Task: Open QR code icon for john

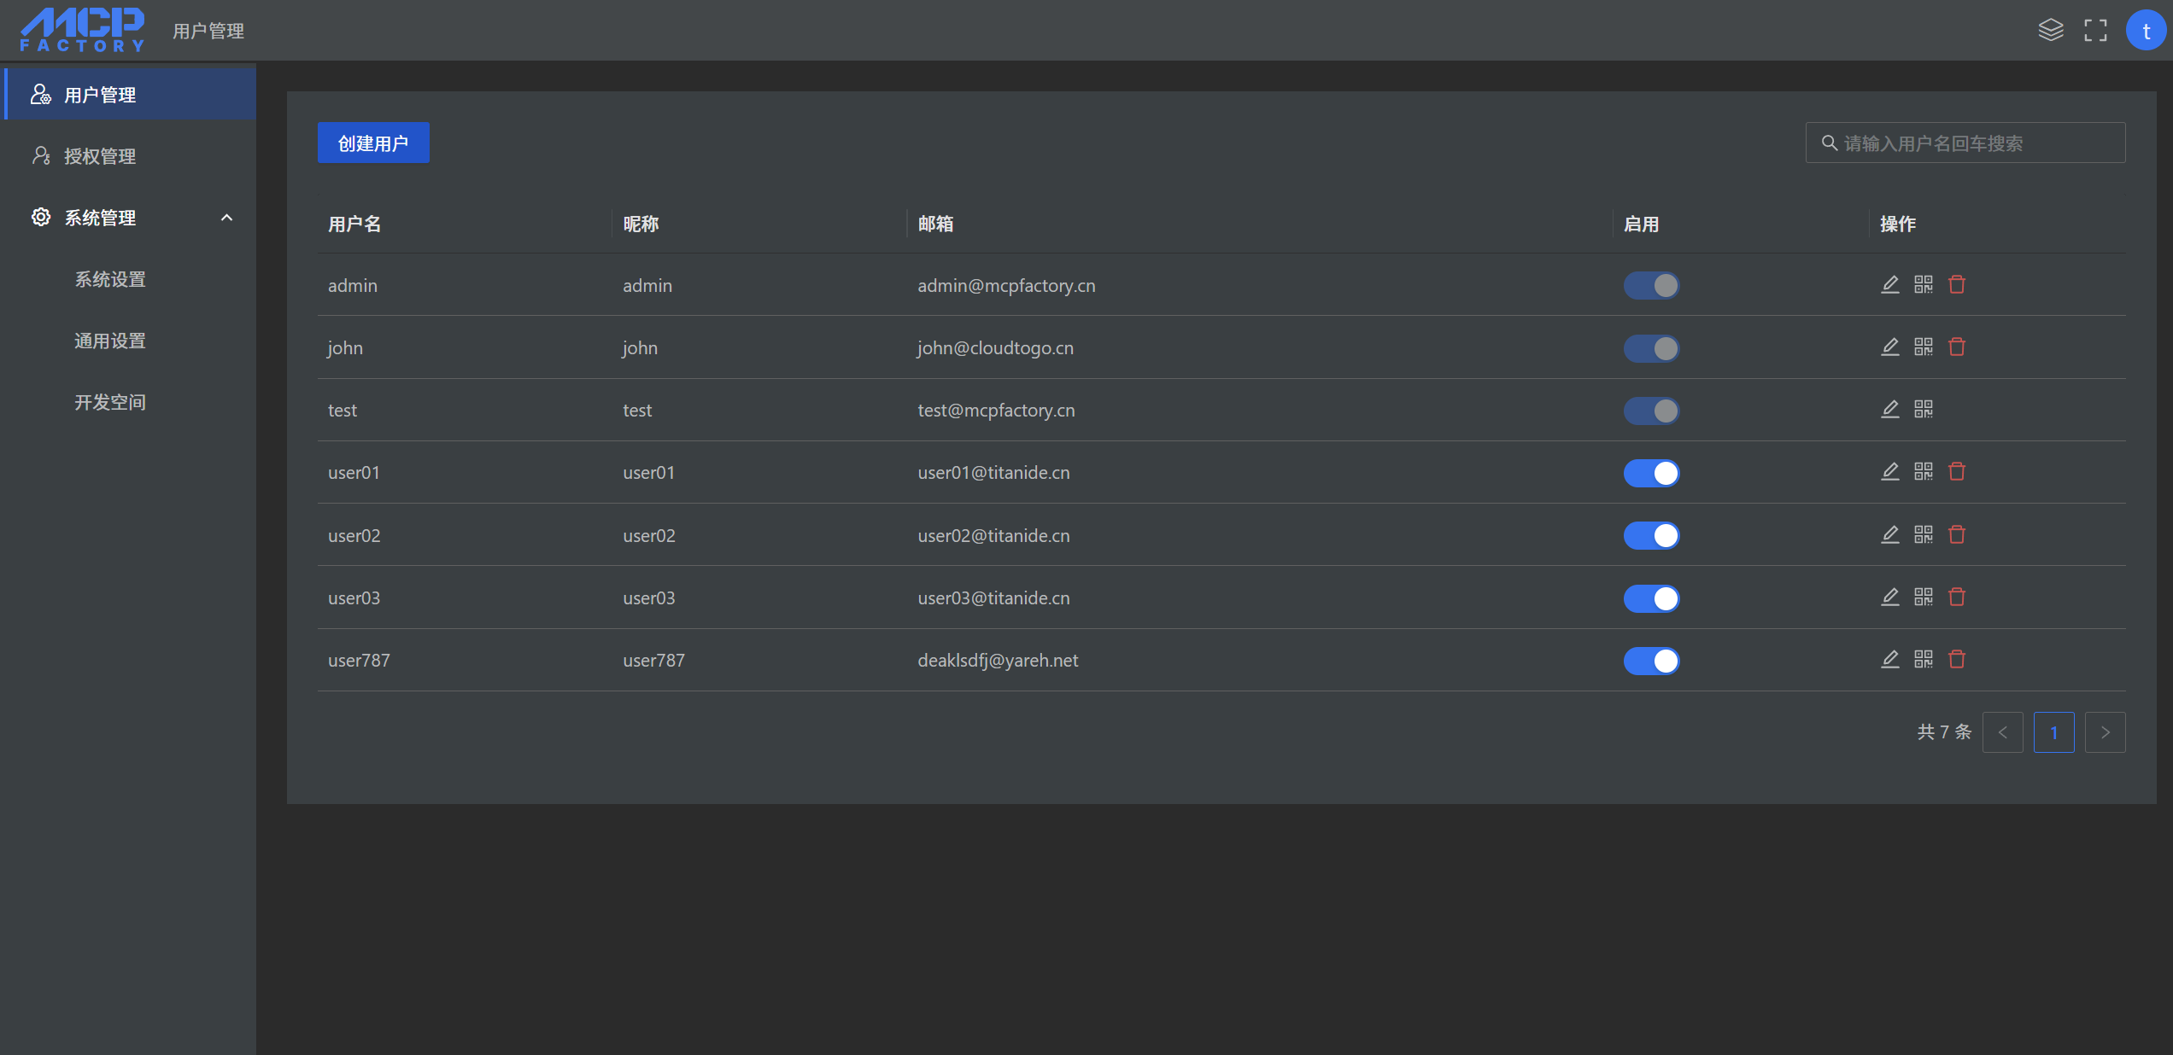Action: (x=1924, y=347)
